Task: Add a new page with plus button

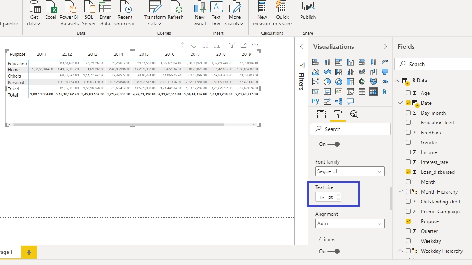Action: tap(29, 252)
